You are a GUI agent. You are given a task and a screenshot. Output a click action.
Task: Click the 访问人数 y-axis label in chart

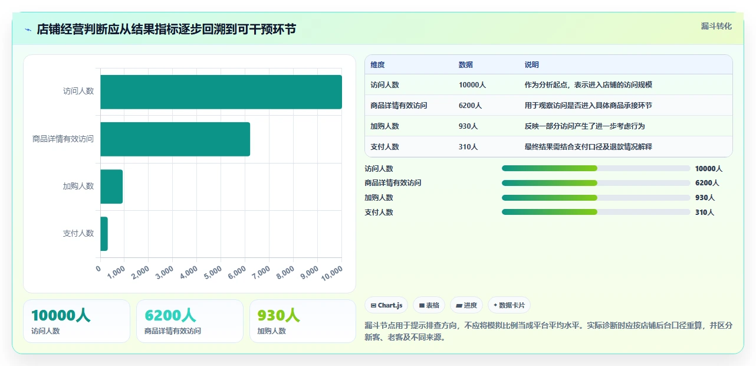coord(78,91)
